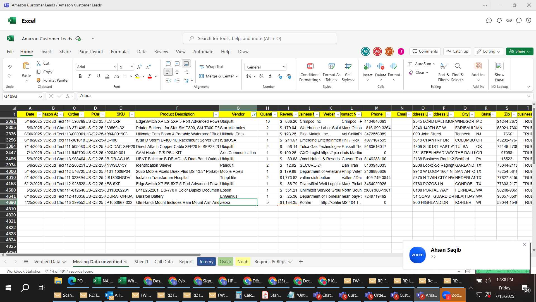Switch to the Jeremy sheet tab
The image size is (536, 302).
pos(206,262)
